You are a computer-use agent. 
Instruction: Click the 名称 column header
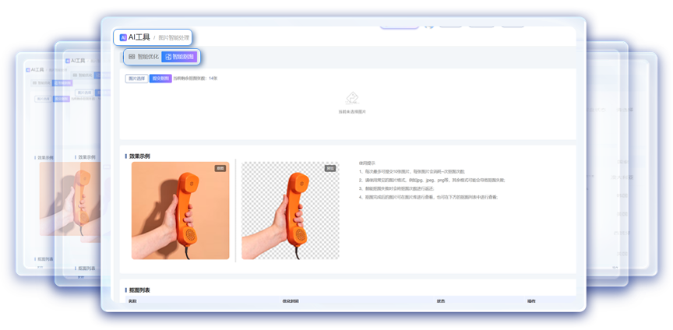click(x=132, y=300)
